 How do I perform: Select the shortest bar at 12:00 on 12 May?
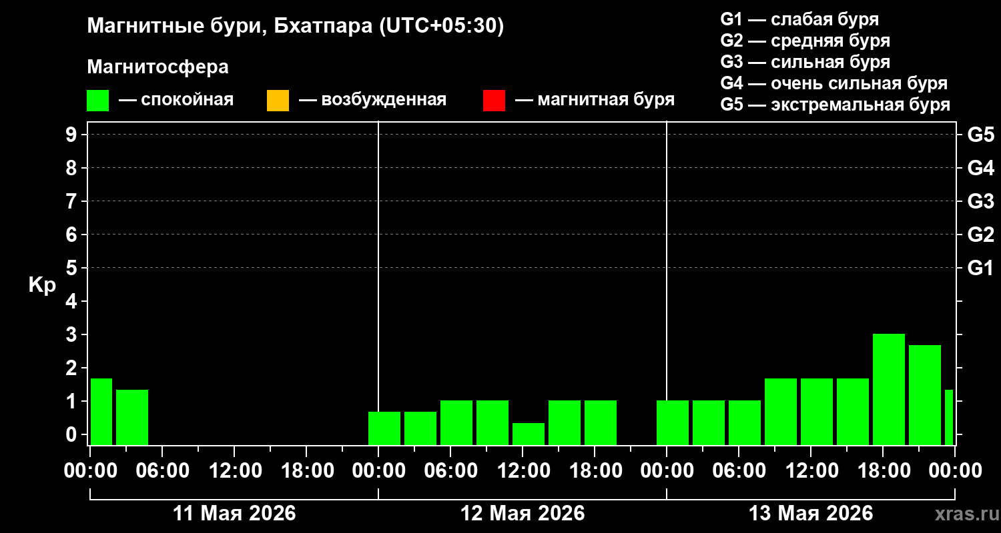529,434
